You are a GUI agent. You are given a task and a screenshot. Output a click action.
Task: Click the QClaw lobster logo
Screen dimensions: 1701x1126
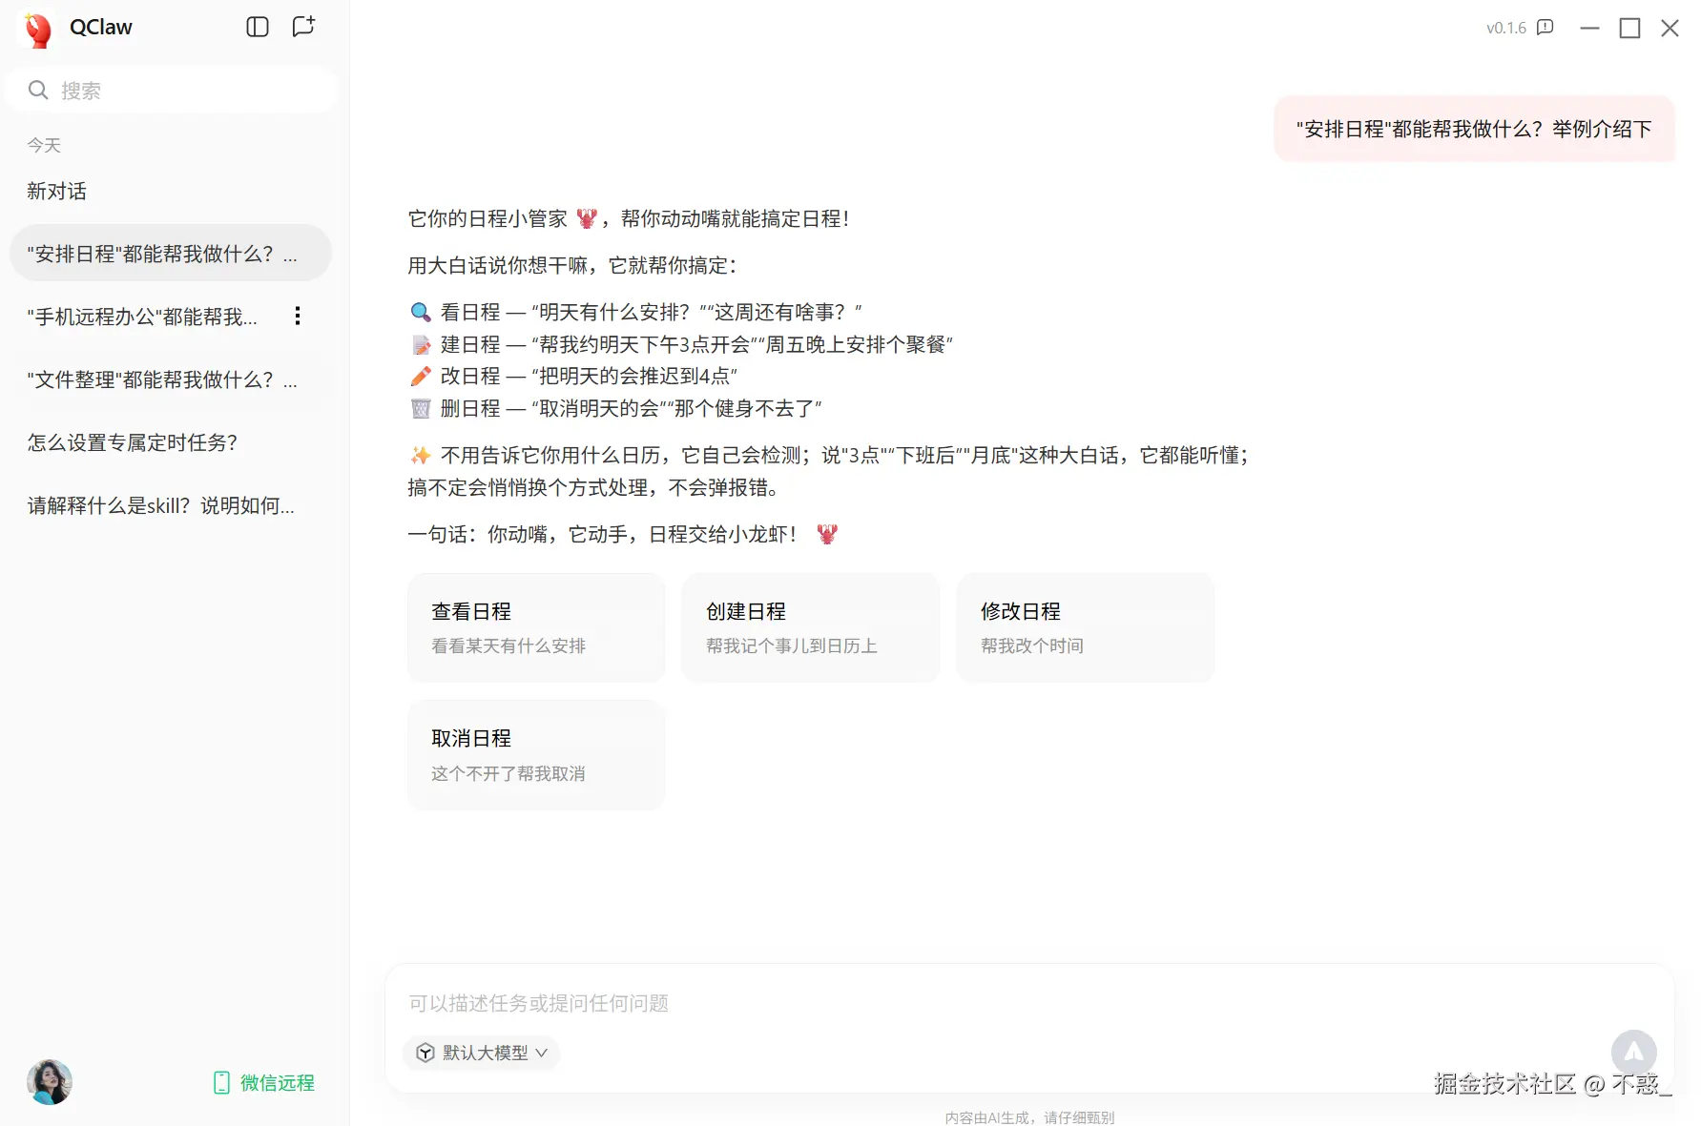click(x=38, y=30)
